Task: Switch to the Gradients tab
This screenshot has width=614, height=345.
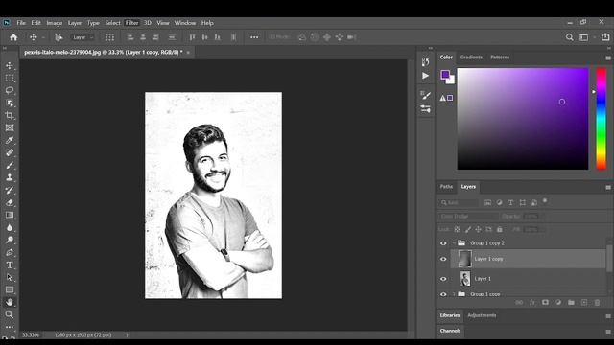Action: [471, 57]
